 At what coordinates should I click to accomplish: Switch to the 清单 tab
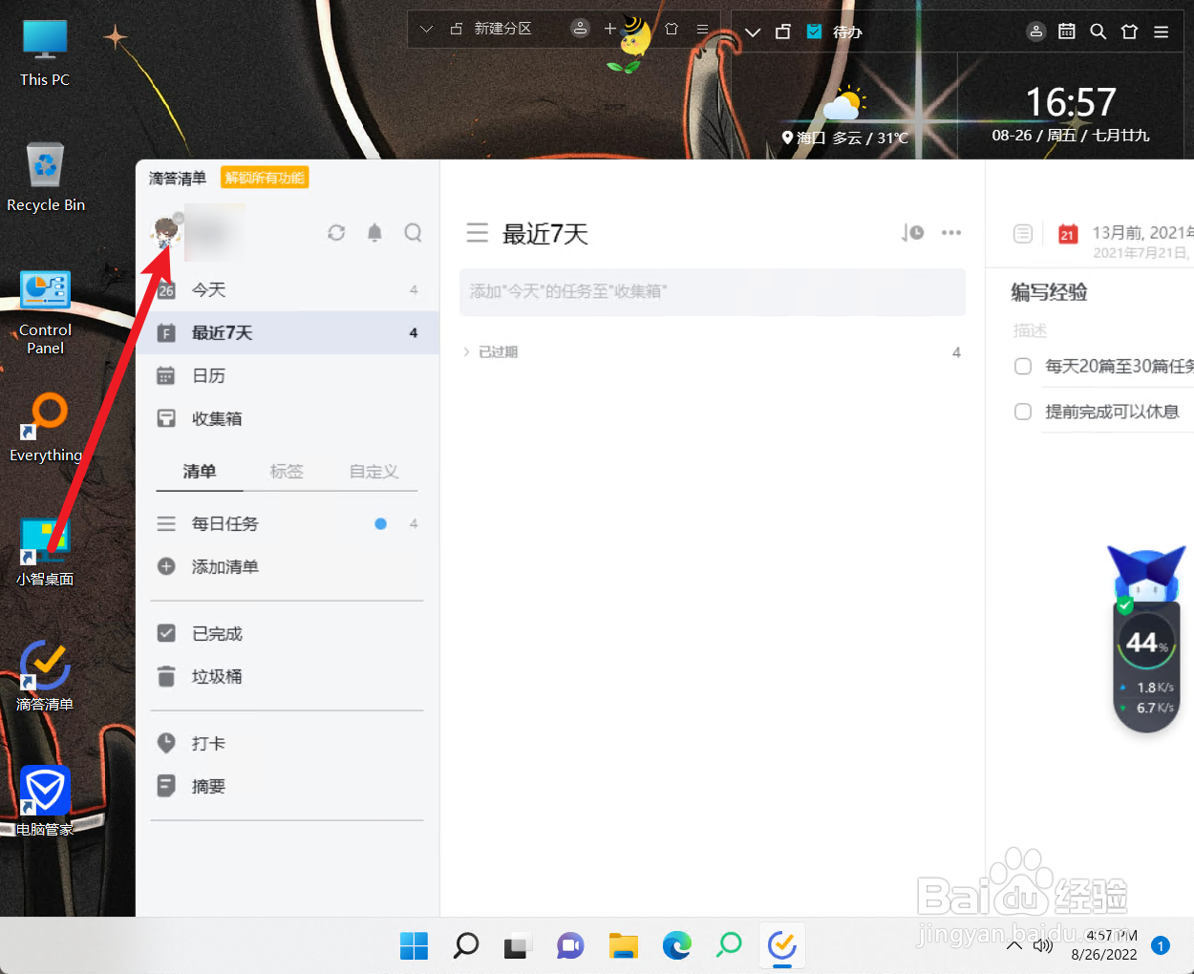(x=200, y=471)
